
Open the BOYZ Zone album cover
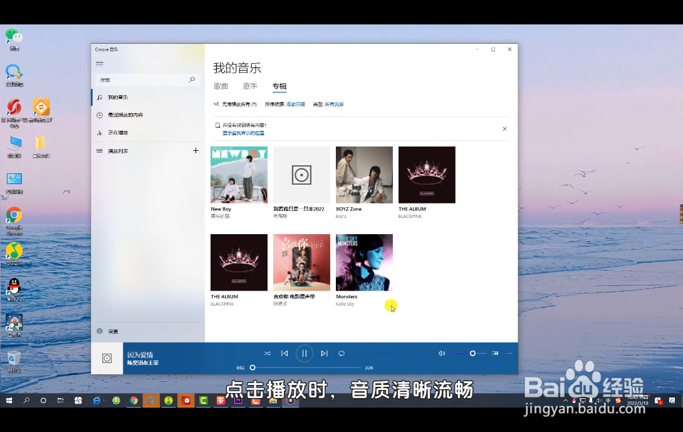tap(364, 175)
